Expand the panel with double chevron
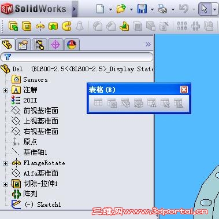Image resolution: width=219 pixels, height=219 pixels. coord(148,45)
